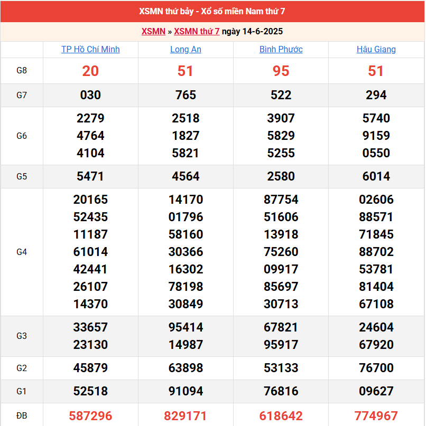Select the G8 row label

[x=22, y=71]
